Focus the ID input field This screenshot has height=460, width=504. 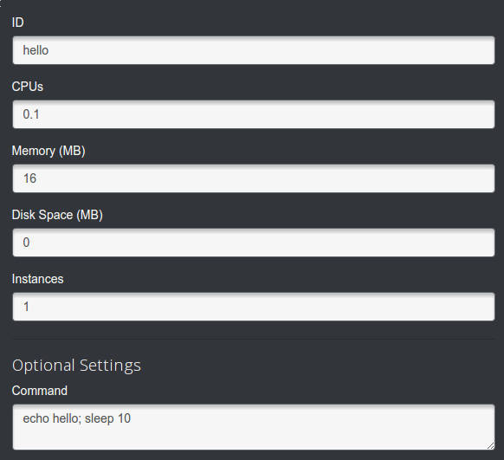tap(254, 50)
